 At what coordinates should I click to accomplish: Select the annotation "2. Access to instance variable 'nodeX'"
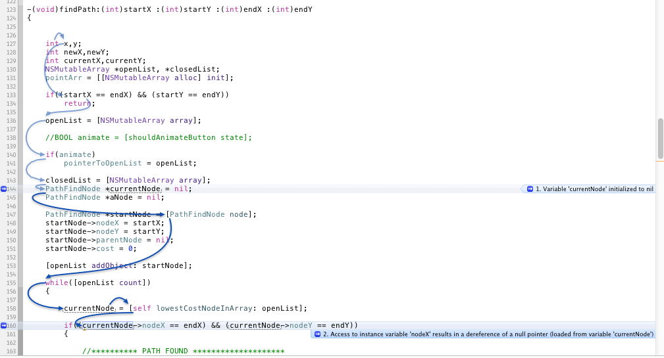click(484, 334)
